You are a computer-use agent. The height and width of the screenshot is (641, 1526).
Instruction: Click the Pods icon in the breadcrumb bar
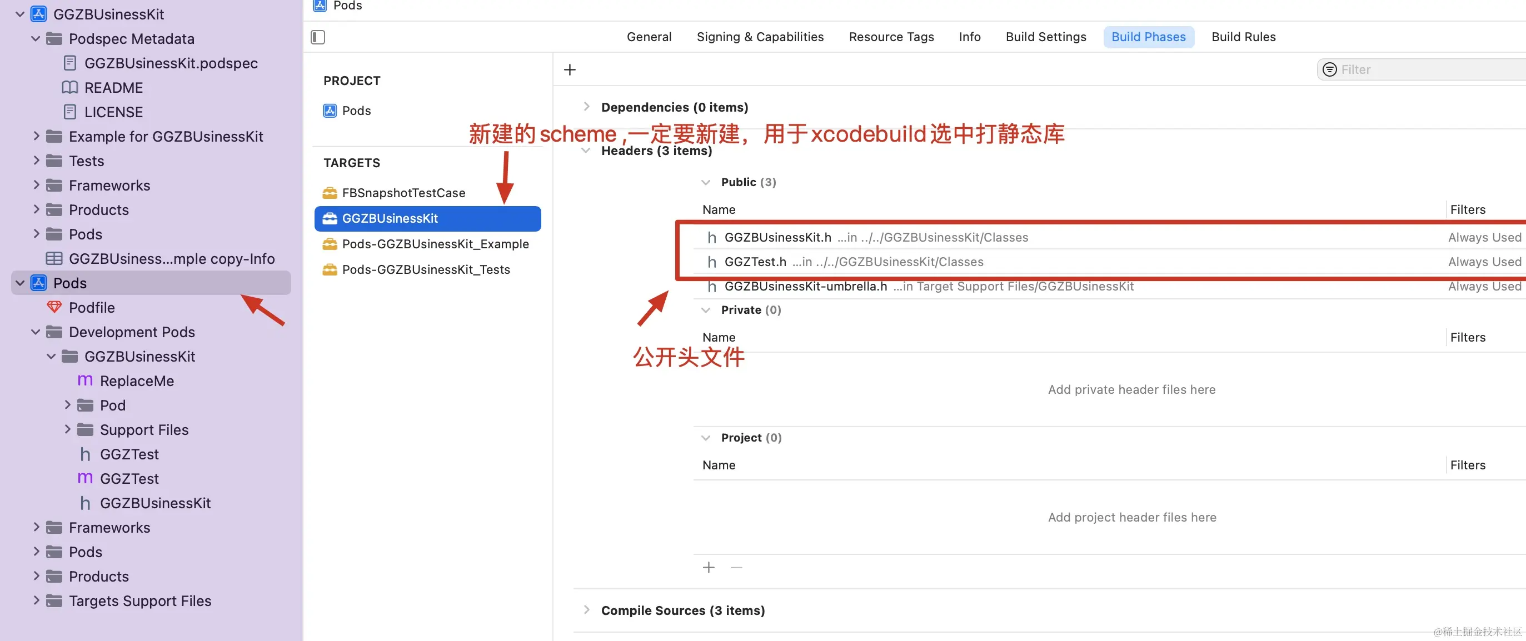(320, 6)
